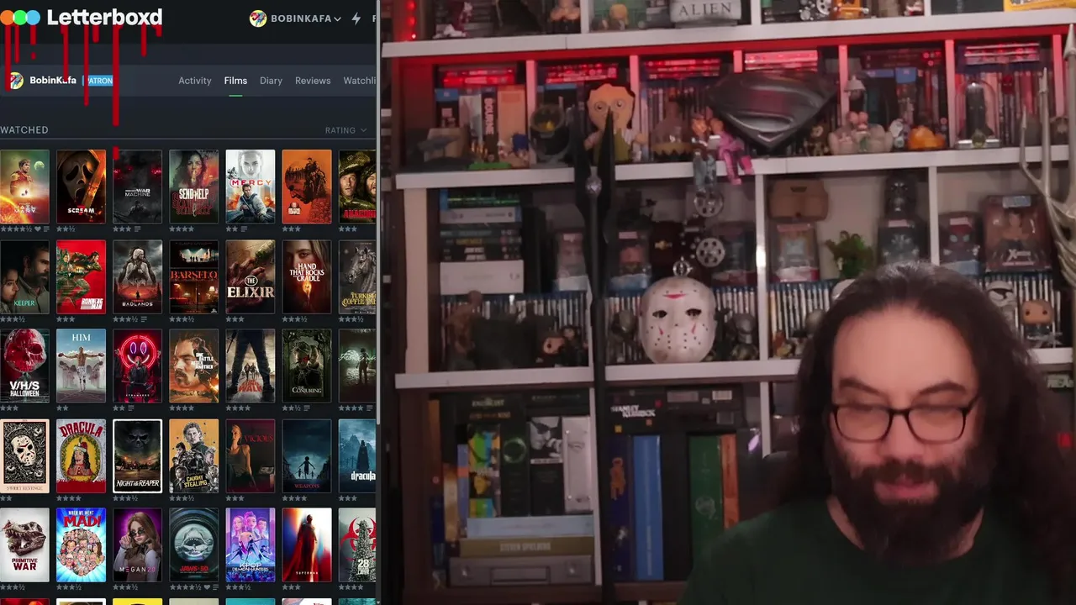Click the heart icon under Jaws poster
Image resolution: width=1076 pixels, height=605 pixels.
coord(205,587)
